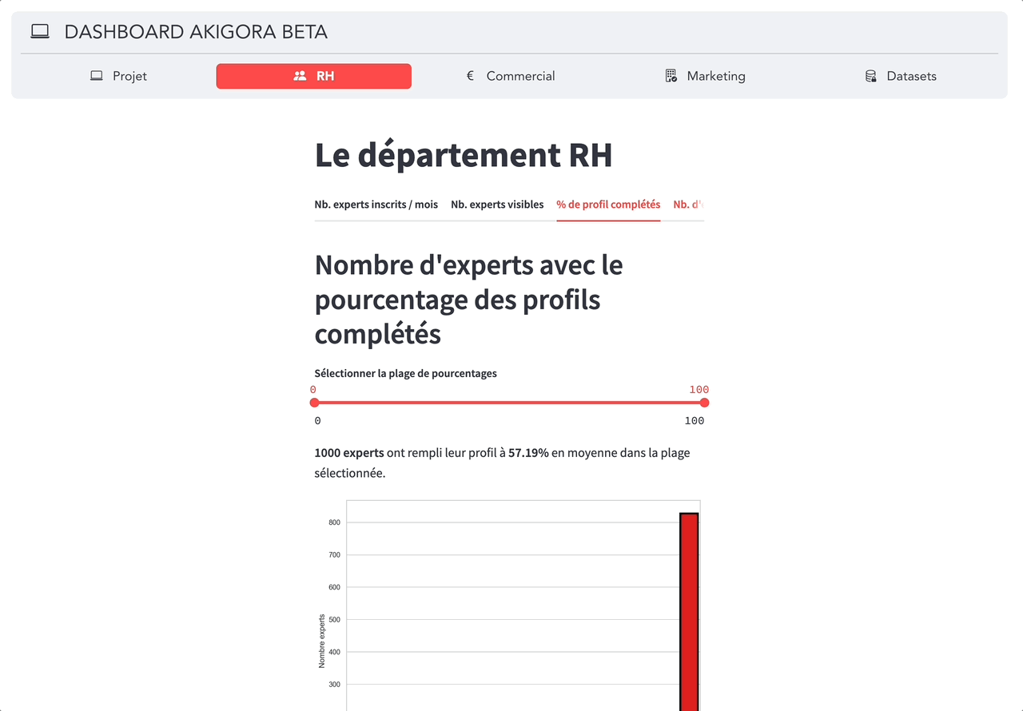Select the RH navigation button text
Screen dimensions: 1023x711
click(325, 76)
